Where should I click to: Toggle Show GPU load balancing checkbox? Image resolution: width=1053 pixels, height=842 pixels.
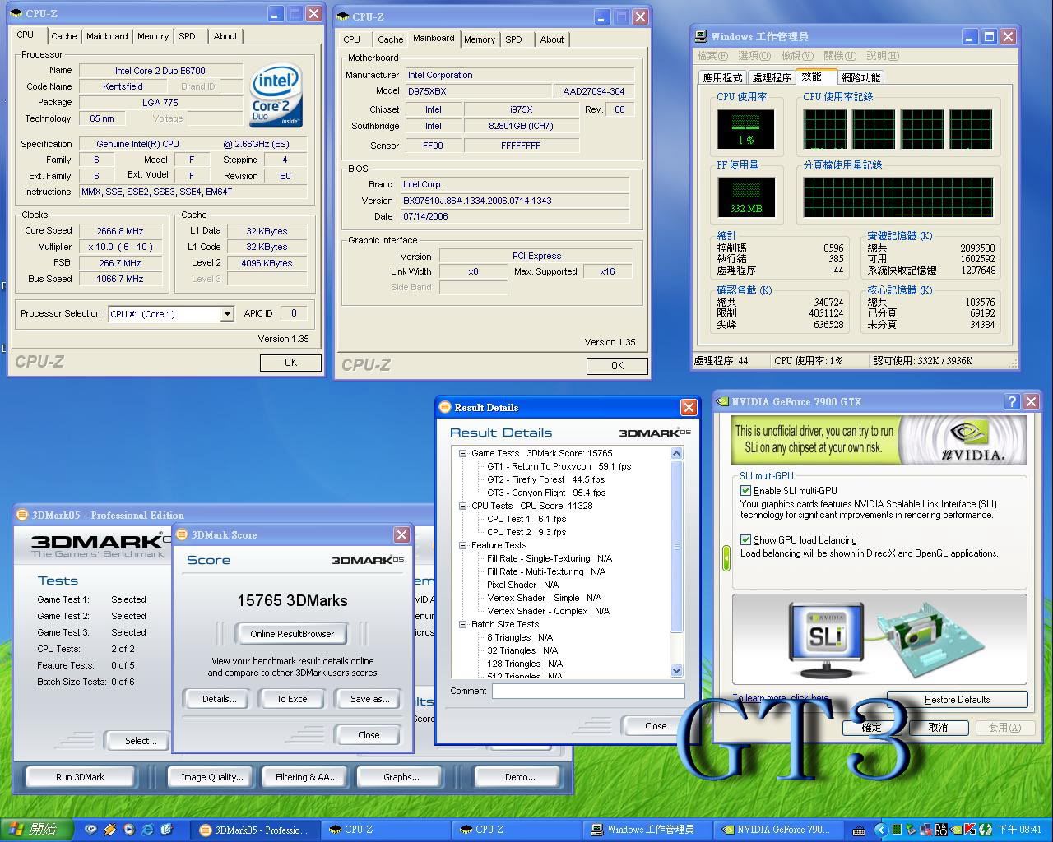tap(745, 540)
